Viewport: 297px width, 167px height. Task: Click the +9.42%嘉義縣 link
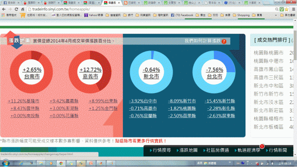(x=64, y=101)
